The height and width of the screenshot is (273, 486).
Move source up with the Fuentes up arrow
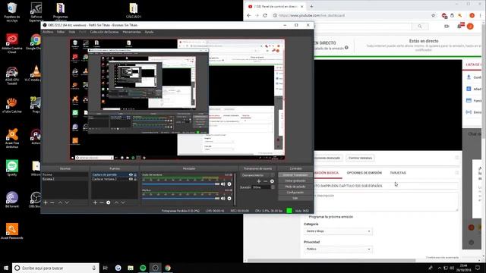click(116, 202)
